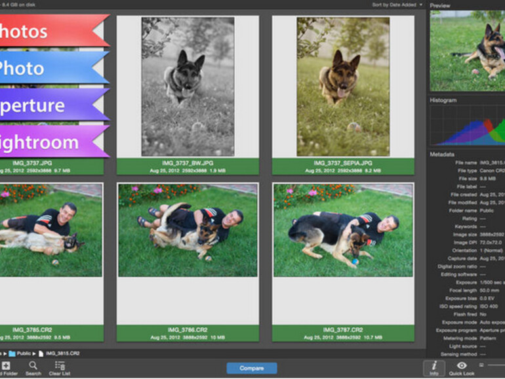Screen dimensions: 505x379
Task: Click the purple Aperture ribbon banner
Action: click(x=53, y=106)
